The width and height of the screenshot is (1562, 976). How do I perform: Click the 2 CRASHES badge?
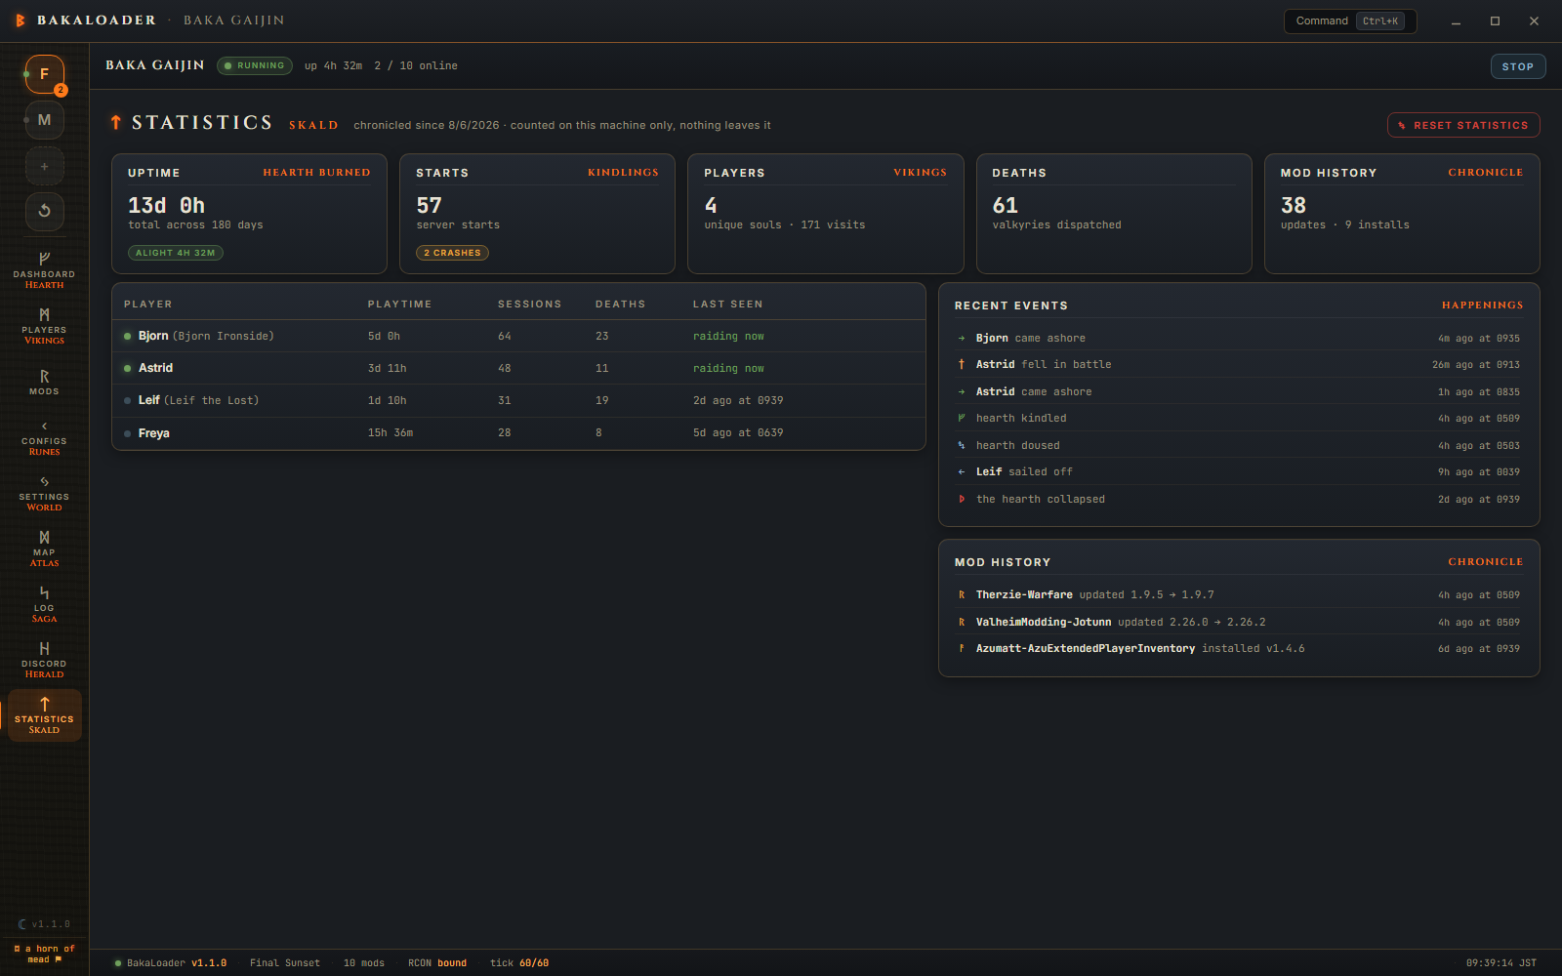[x=453, y=253]
